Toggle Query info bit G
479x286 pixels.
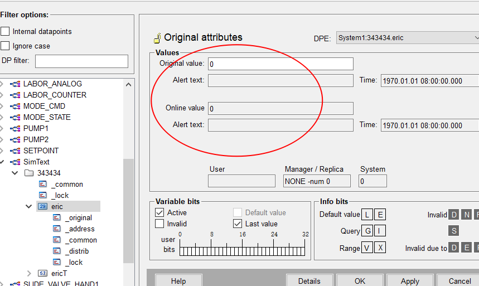pos(367,231)
